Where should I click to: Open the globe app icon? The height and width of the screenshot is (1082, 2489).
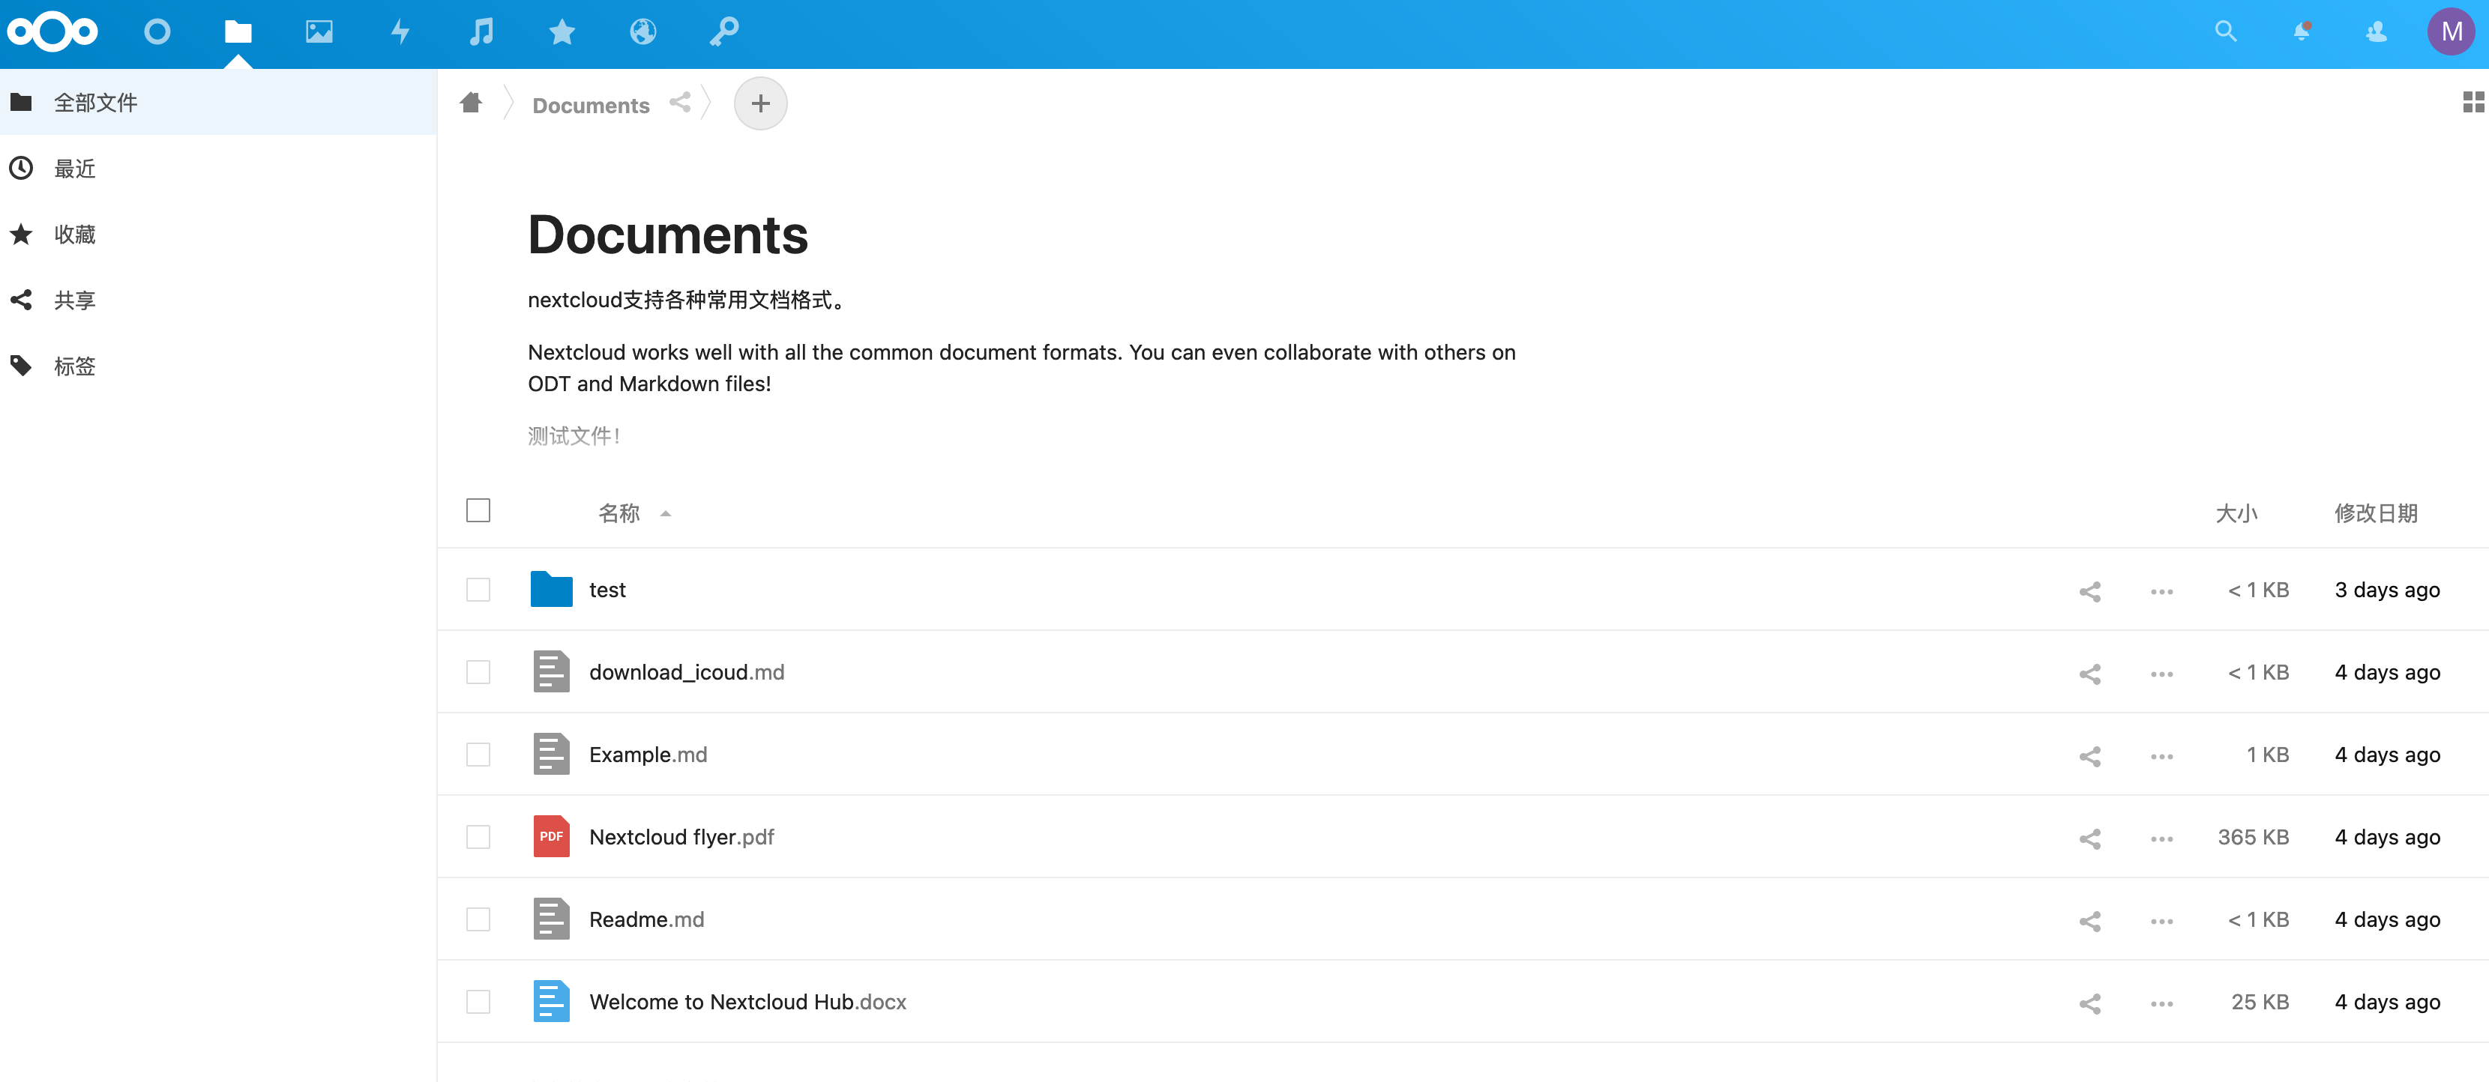643,32
